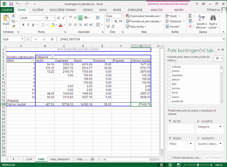Open Kategorie field menu in SLOUPCE area
The width and height of the screenshot is (227, 167).
coord(220,127)
